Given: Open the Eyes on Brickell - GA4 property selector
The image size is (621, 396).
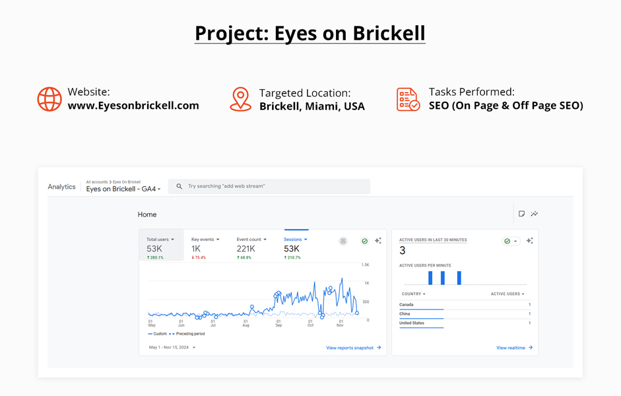Looking at the screenshot, I should pyautogui.click(x=123, y=189).
